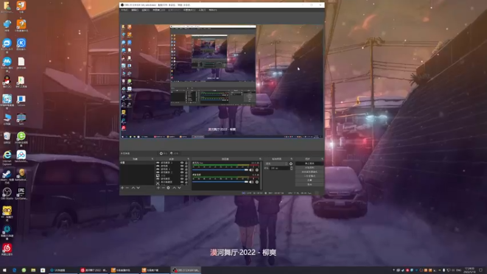Viewport: 487px width, 274px height.
Task: Show the hidden greyed-out fifth source via its eye
Action: click(x=182, y=175)
